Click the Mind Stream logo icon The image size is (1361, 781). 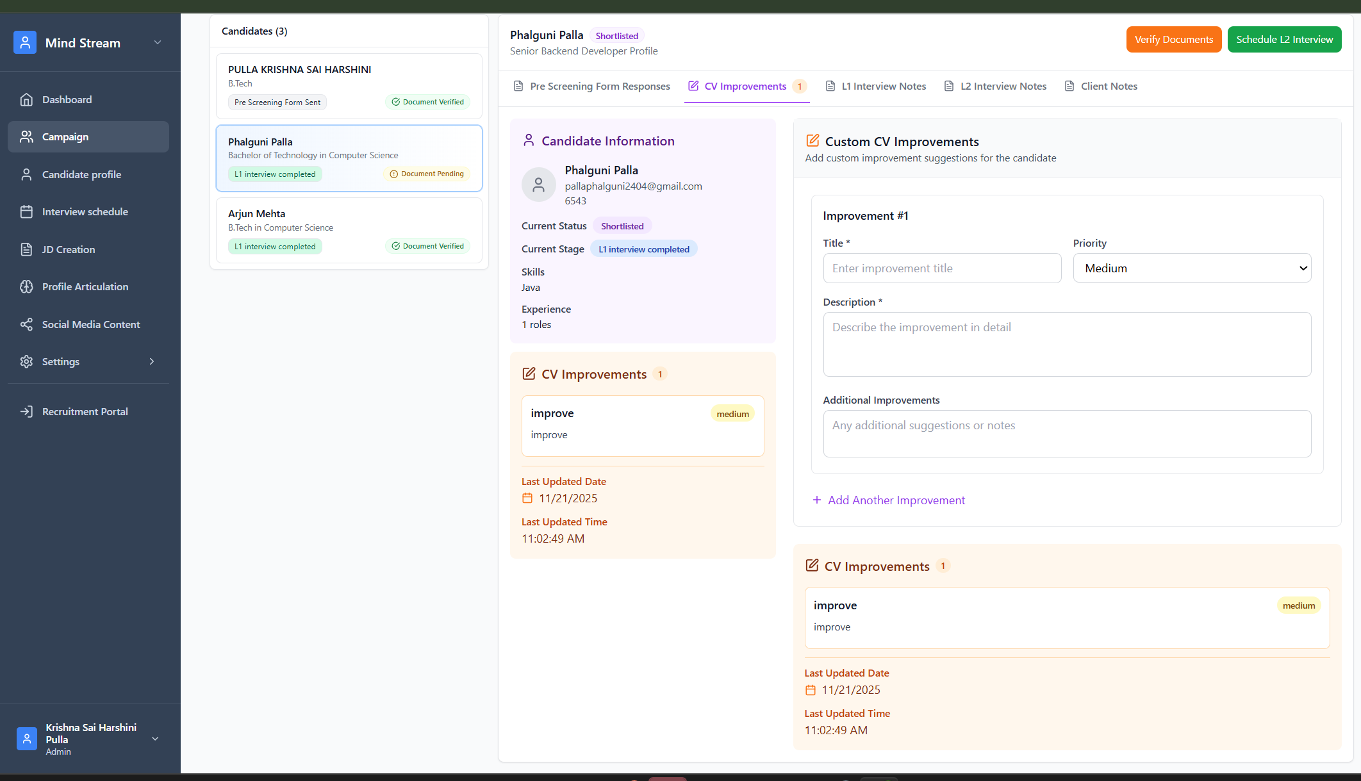[x=25, y=43]
